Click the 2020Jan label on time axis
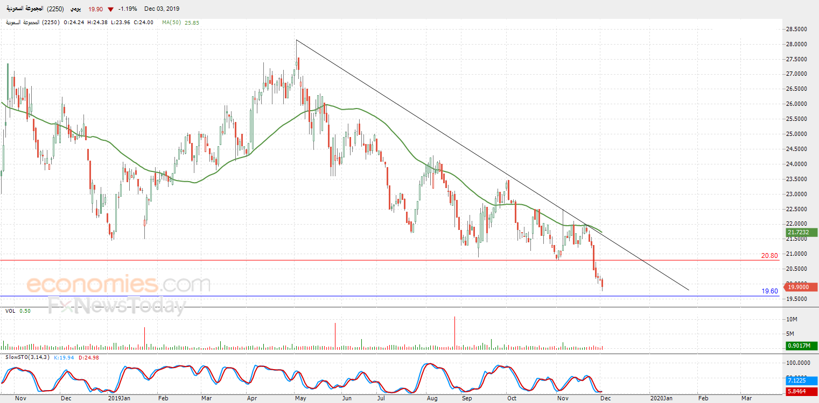Image resolution: width=819 pixels, height=403 pixels. point(661,398)
